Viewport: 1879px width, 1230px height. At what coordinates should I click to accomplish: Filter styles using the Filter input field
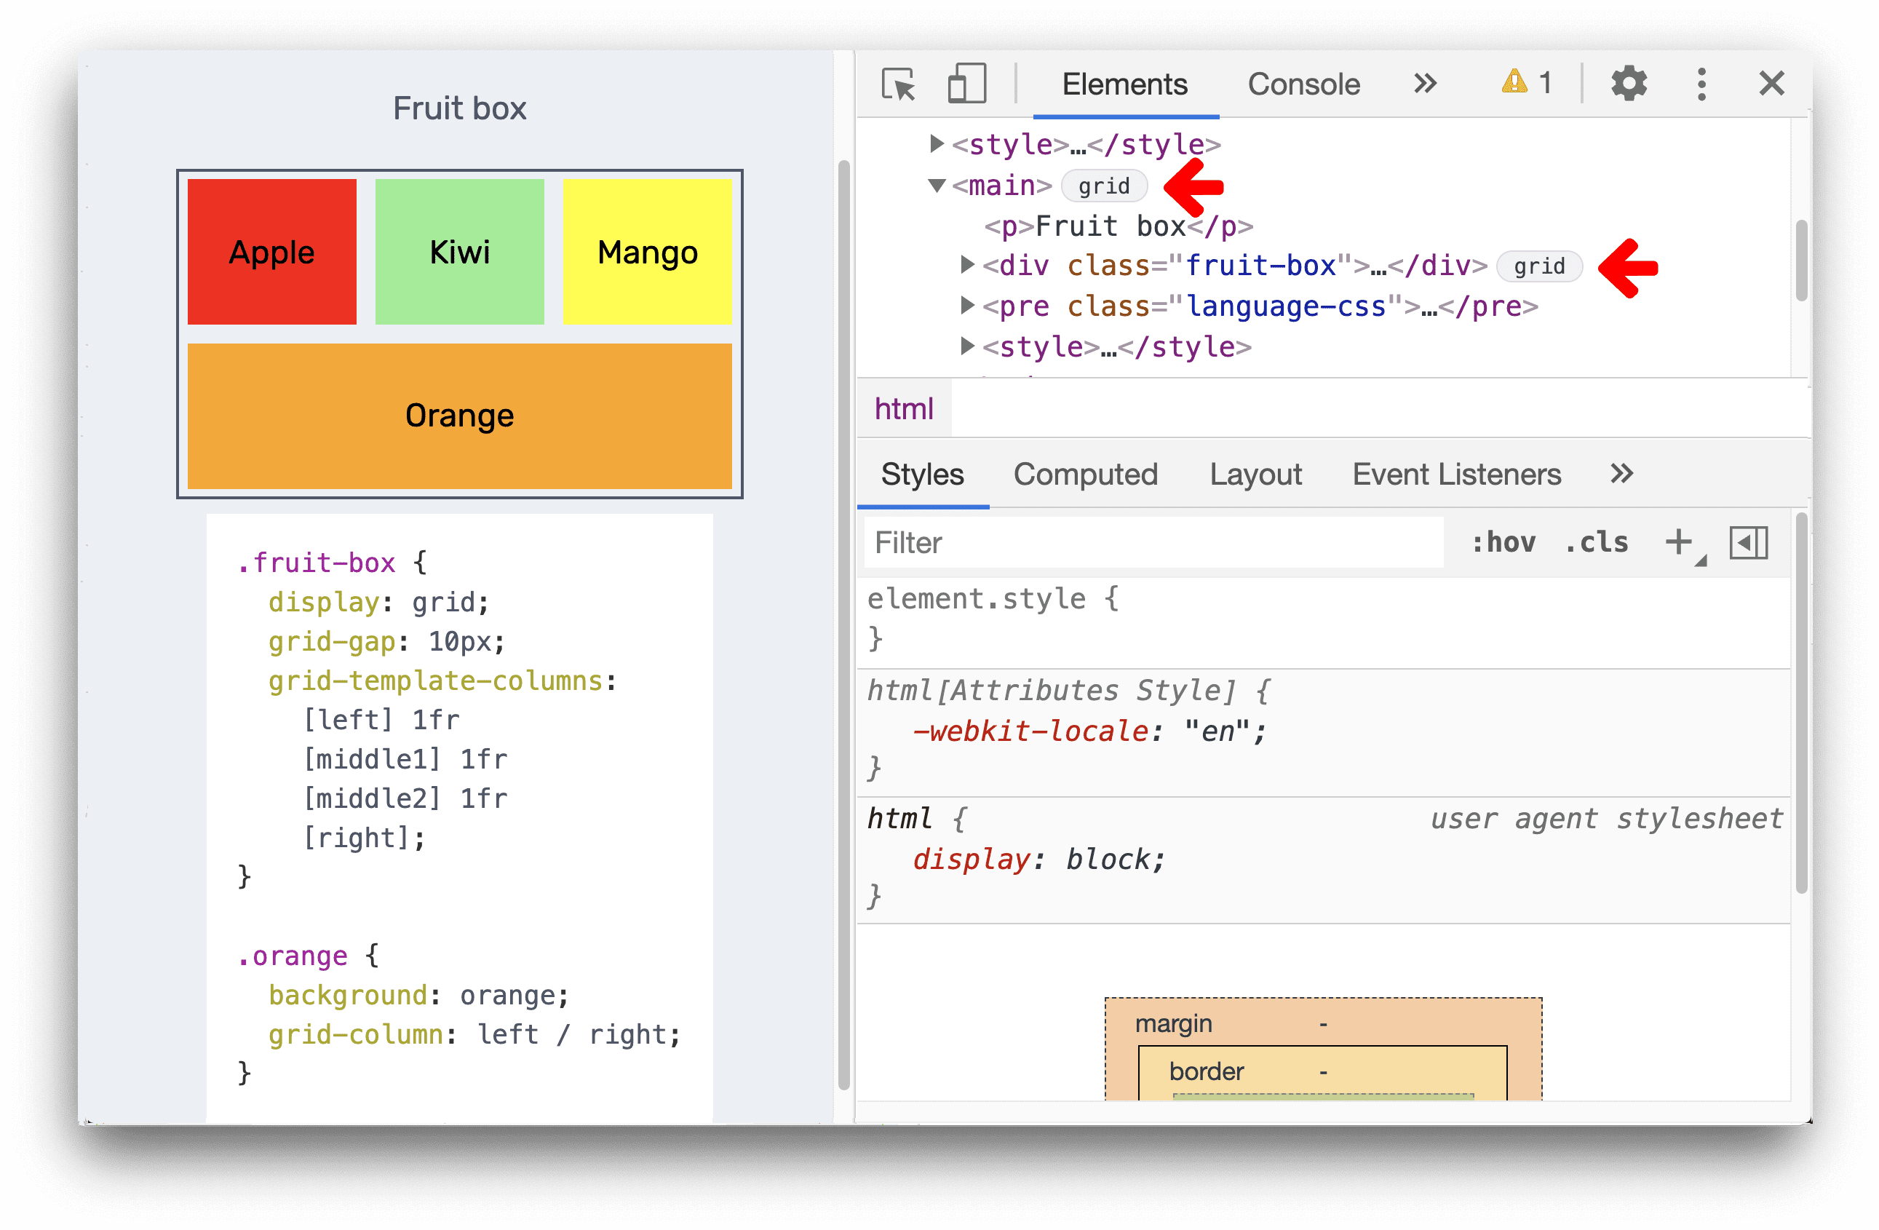[x=1157, y=539]
